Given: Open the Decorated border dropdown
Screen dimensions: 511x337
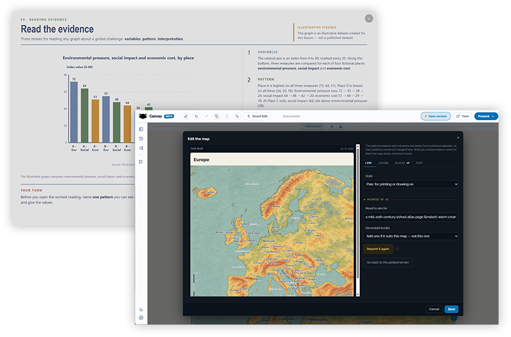Looking at the screenshot, I should tap(411, 236).
